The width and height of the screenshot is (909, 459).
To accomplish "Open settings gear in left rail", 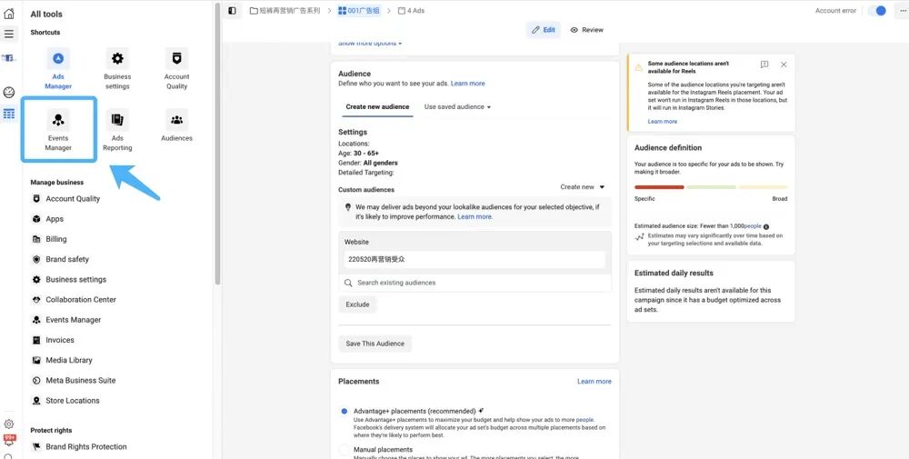I will [9, 424].
